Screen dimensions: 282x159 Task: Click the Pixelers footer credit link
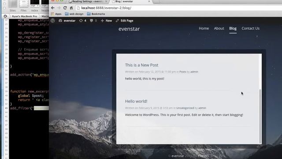[x=203, y=156]
